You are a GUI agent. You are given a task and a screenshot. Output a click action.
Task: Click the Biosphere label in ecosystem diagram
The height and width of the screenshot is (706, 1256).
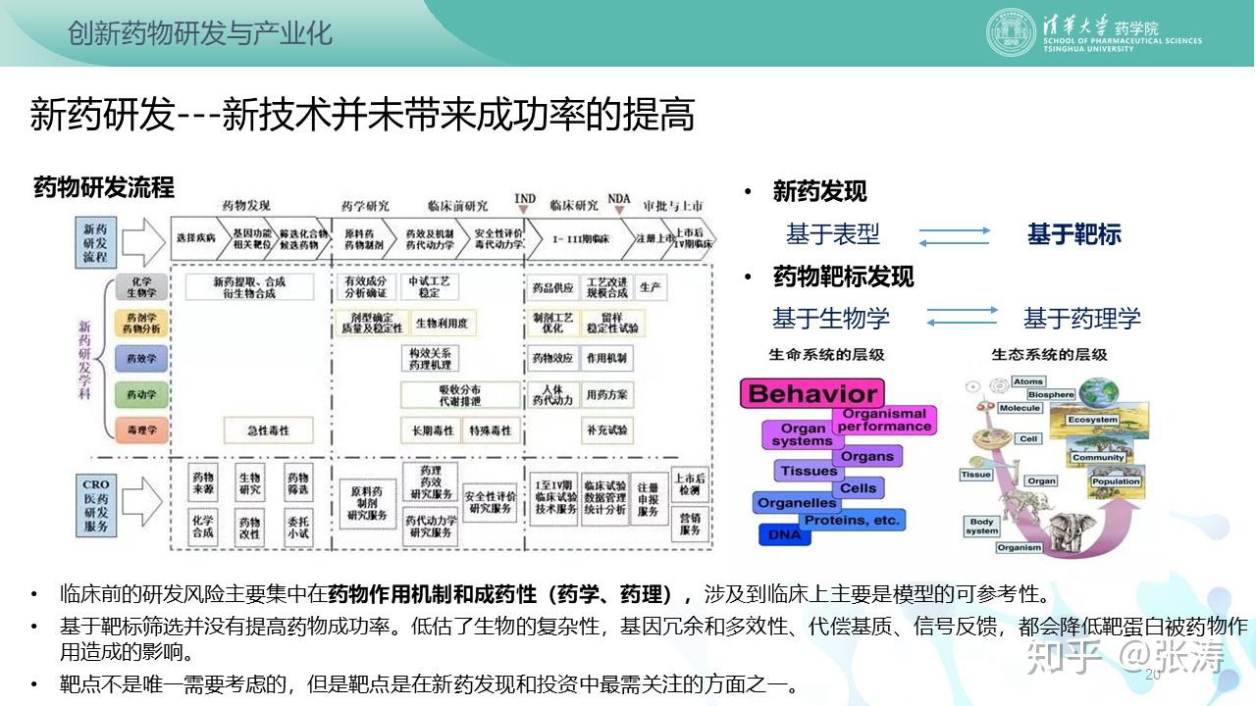1051,395
